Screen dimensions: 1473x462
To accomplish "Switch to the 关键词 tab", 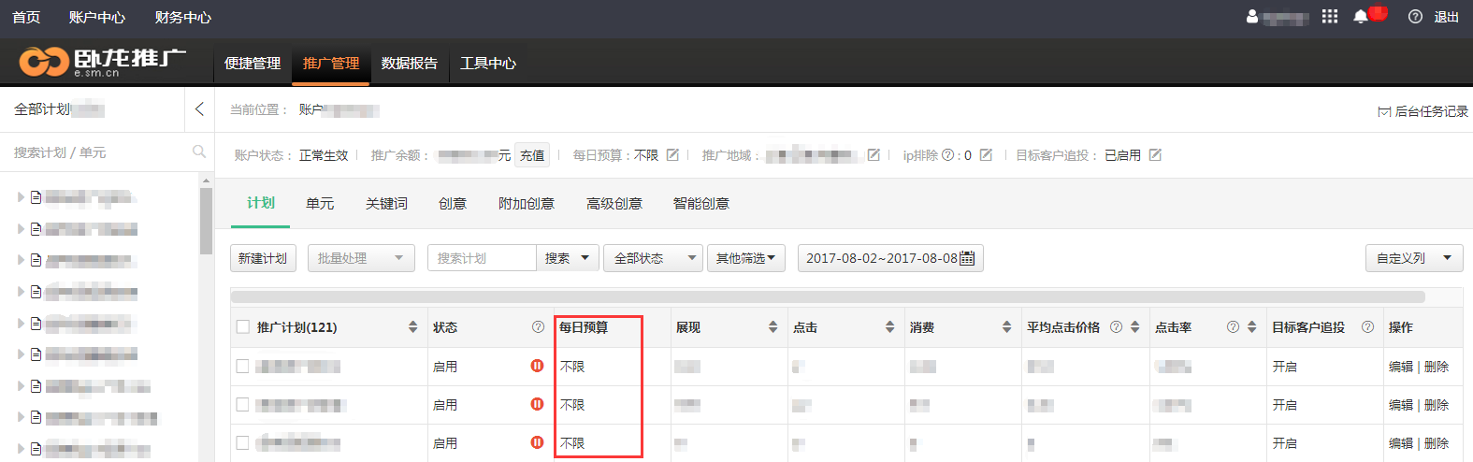I will coord(386,204).
